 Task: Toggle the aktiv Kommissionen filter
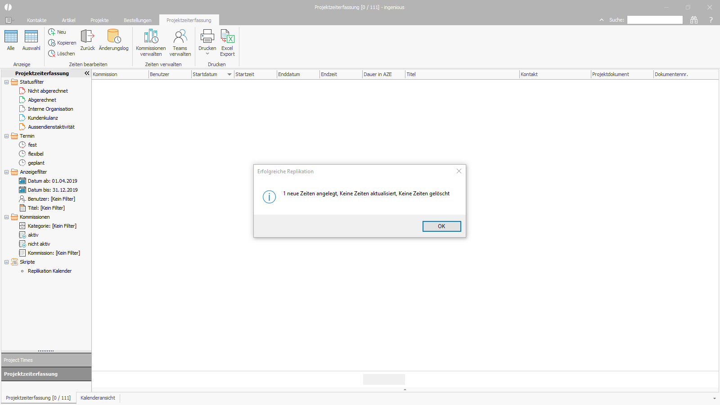click(33, 235)
